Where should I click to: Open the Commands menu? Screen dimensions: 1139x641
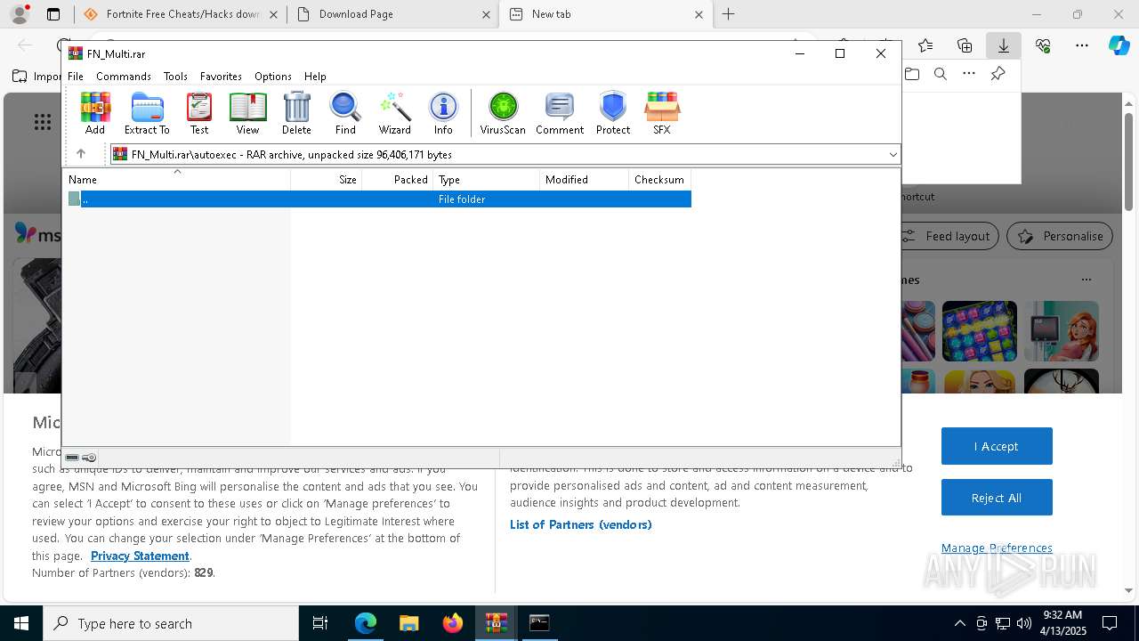pos(124,77)
